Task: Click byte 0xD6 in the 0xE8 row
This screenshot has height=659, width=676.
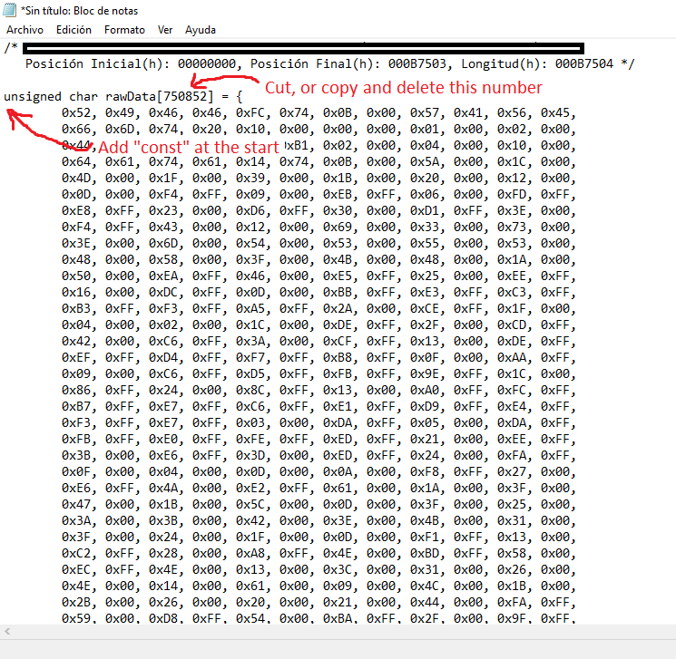Action: (x=250, y=211)
